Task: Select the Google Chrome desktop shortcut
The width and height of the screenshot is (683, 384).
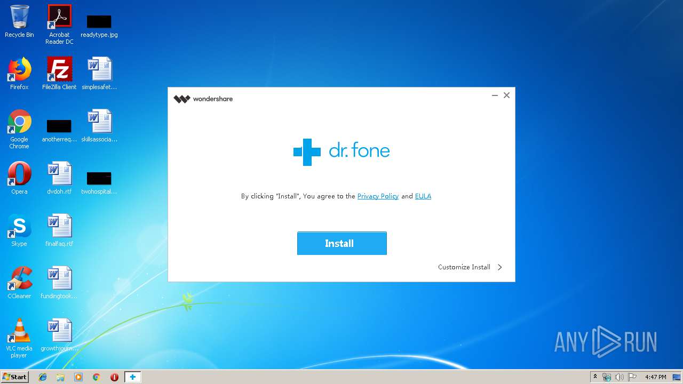Action: [19, 129]
